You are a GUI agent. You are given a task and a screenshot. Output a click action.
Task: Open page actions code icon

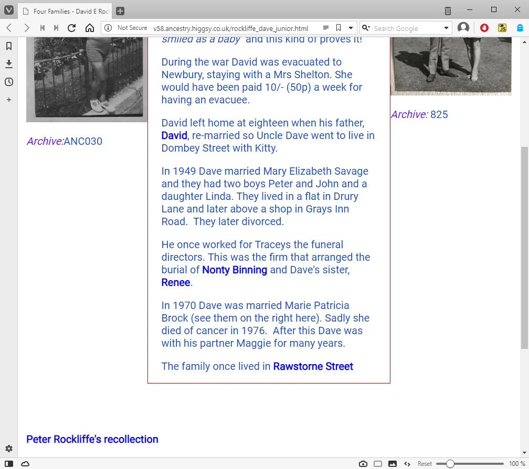click(407, 464)
